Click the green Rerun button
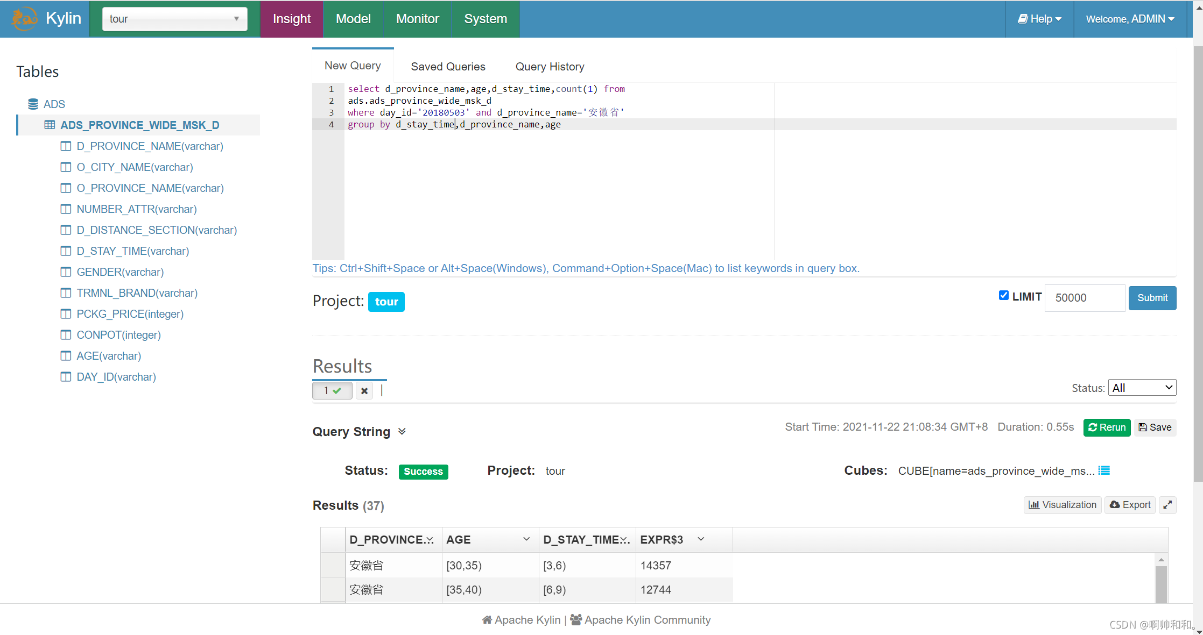Screen dimensions: 1203x635 (1107, 427)
